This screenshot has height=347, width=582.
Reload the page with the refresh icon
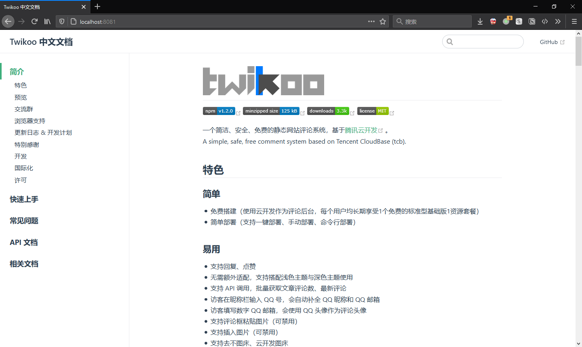coord(34,21)
